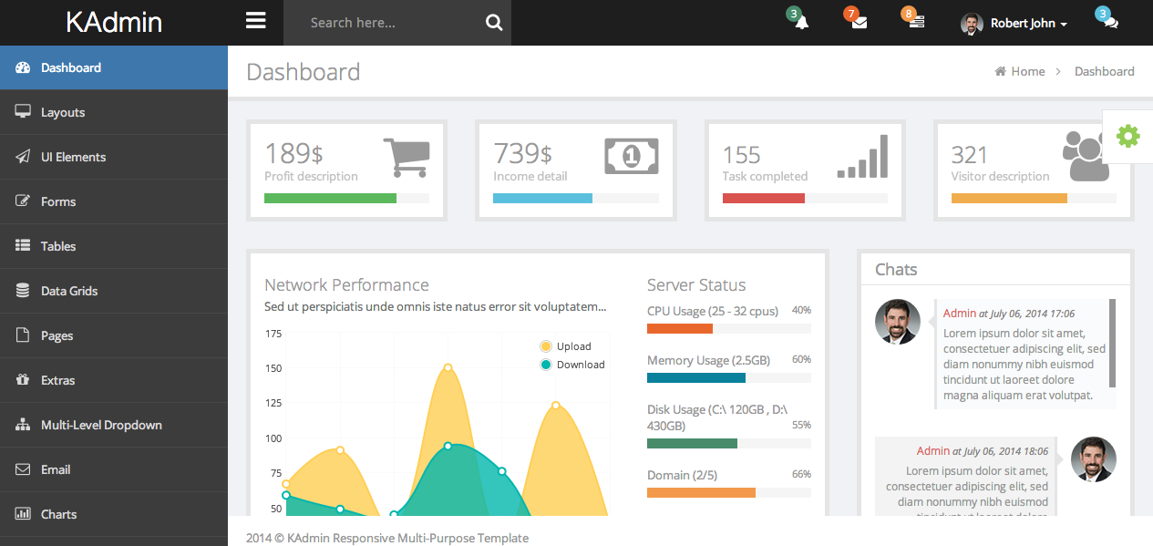
Task: Click the KAdmin logo
Action: (x=114, y=23)
